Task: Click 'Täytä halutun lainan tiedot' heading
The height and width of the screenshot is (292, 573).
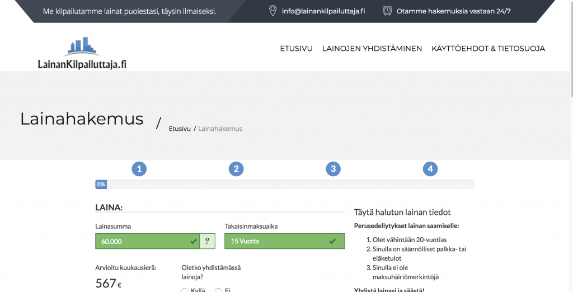Action: [x=402, y=212]
